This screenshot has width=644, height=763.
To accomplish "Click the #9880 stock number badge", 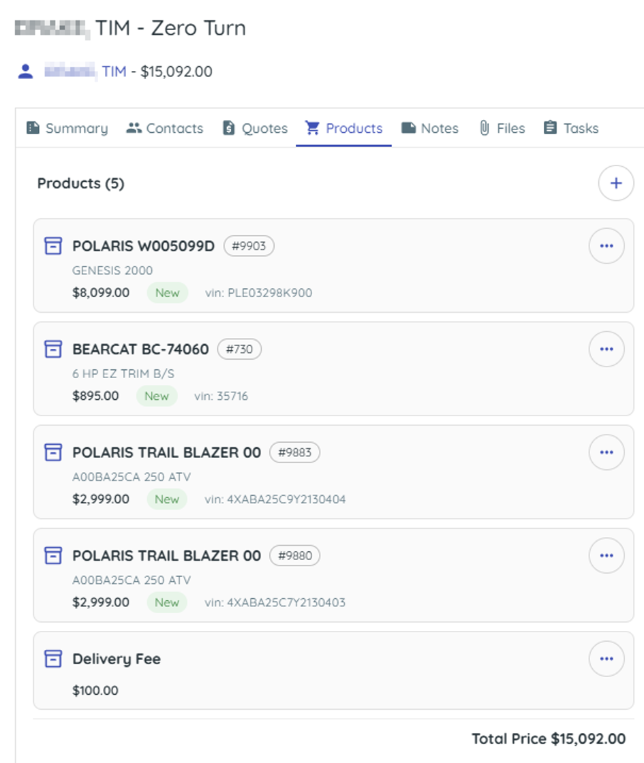I will pyautogui.click(x=294, y=555).
